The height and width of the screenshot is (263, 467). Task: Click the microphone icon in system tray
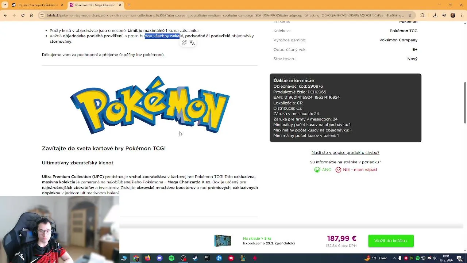[x=400, y=258]
